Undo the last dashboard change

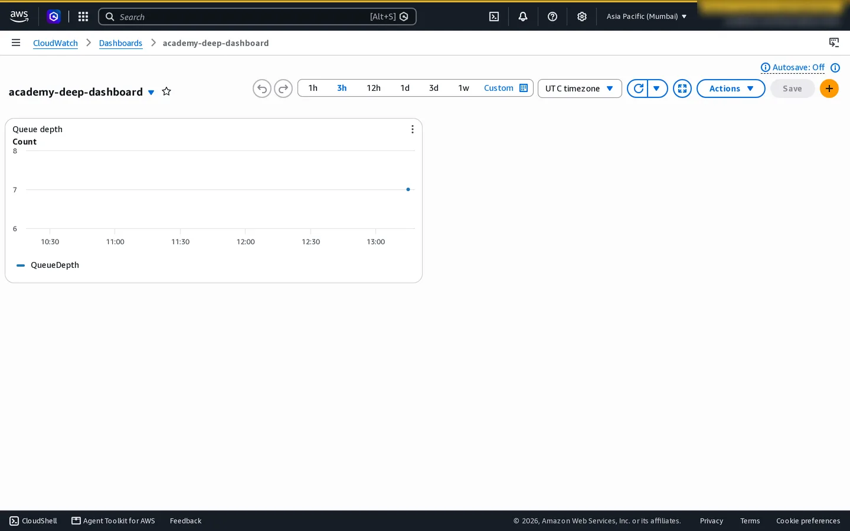point(262,88)
